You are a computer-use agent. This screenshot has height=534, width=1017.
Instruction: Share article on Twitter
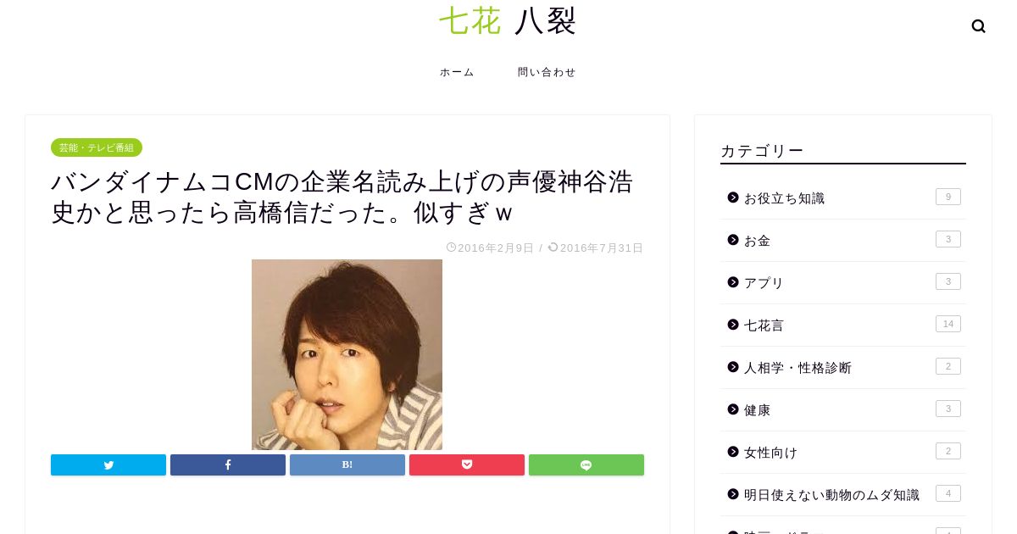[x=108, y=464]
